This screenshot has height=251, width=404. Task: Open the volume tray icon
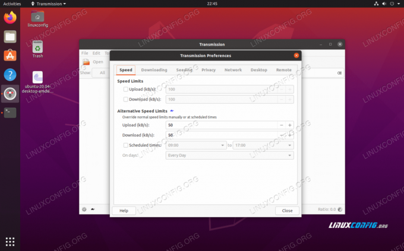[x=384, y=4]
